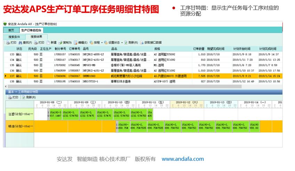Sort by the 优先级 column header
295x171 pixels.
tap(33, 49)
